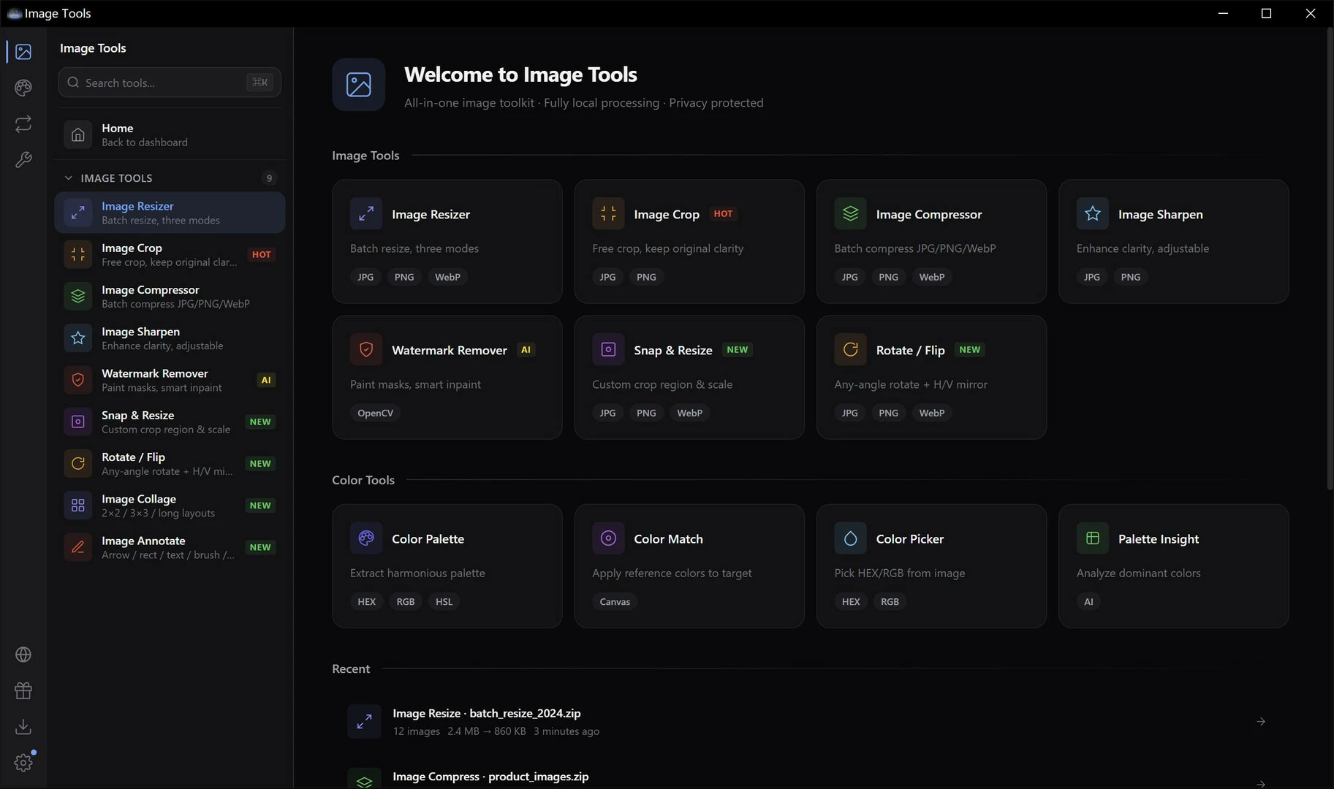Click the NEW badge beside Image Collage
Image resolution: width=1334 pixels, height=789 pixels.
(260, 506)
